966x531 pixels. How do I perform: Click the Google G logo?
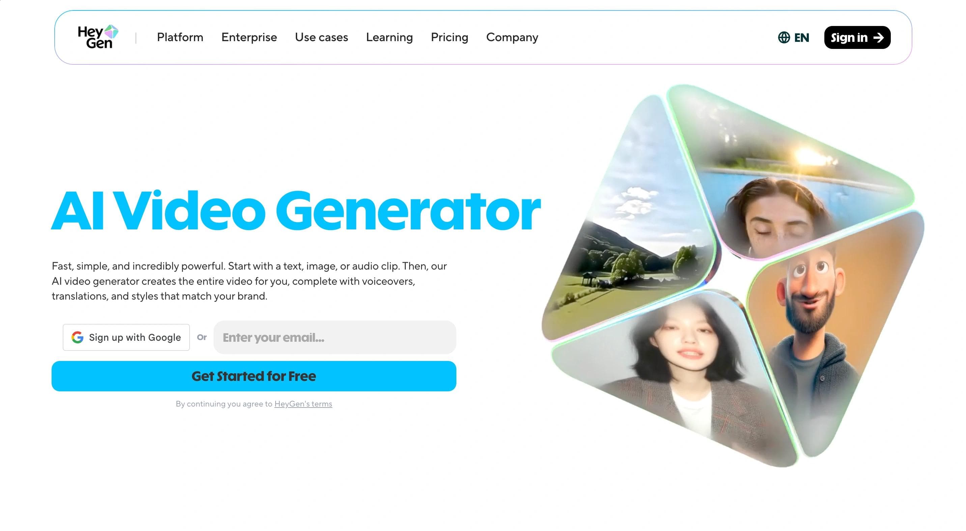[77, 337]
